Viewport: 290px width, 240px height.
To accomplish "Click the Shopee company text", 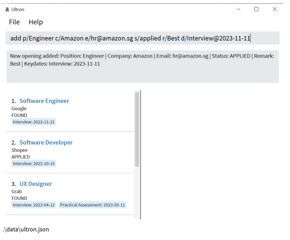I will [x=20, y=150].
